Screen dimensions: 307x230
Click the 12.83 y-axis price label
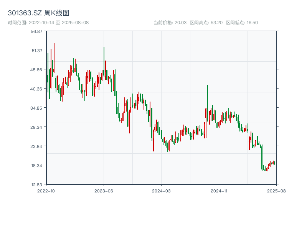coord(37,184)
